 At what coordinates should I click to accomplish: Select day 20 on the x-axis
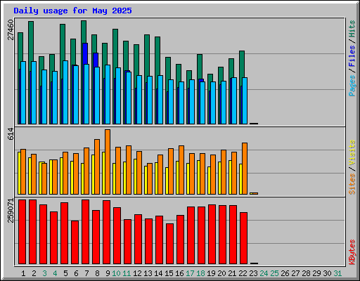coord(221,273)
